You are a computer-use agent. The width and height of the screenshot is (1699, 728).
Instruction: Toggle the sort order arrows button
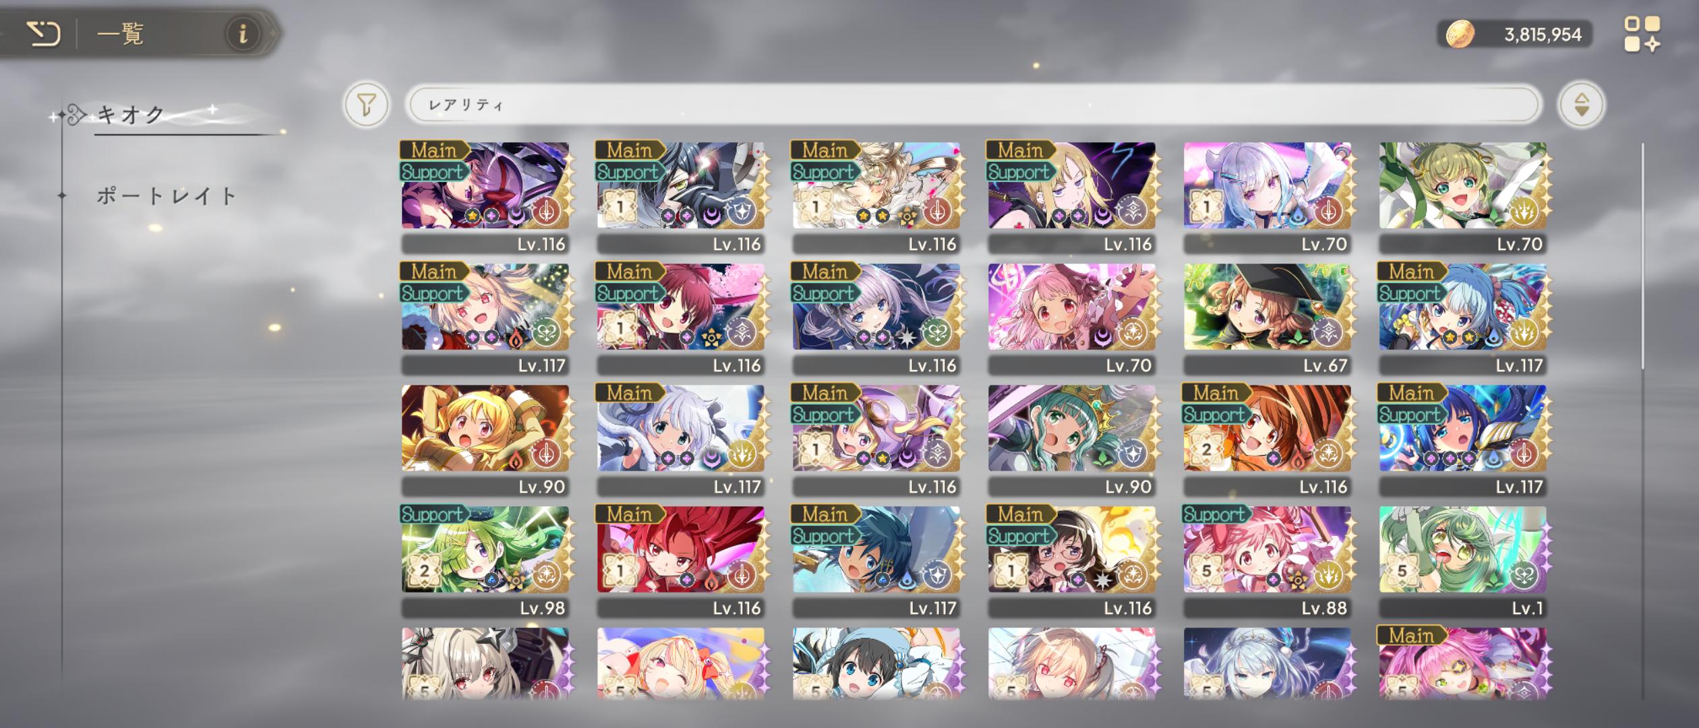point(1581,104)
